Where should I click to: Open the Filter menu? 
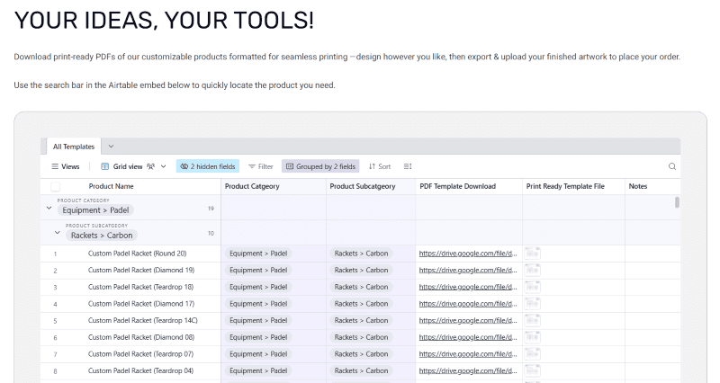point(260,166)
